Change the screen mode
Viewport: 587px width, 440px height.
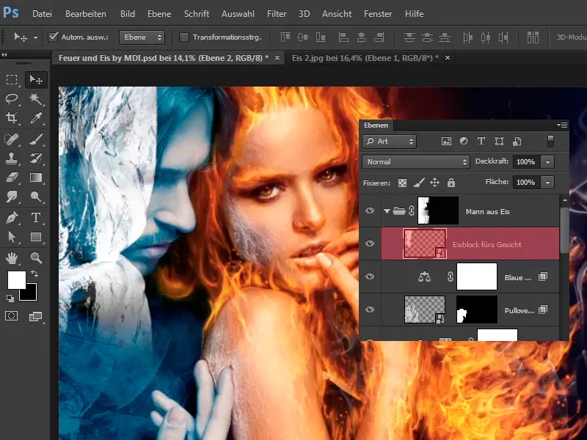tap(35, 317)
